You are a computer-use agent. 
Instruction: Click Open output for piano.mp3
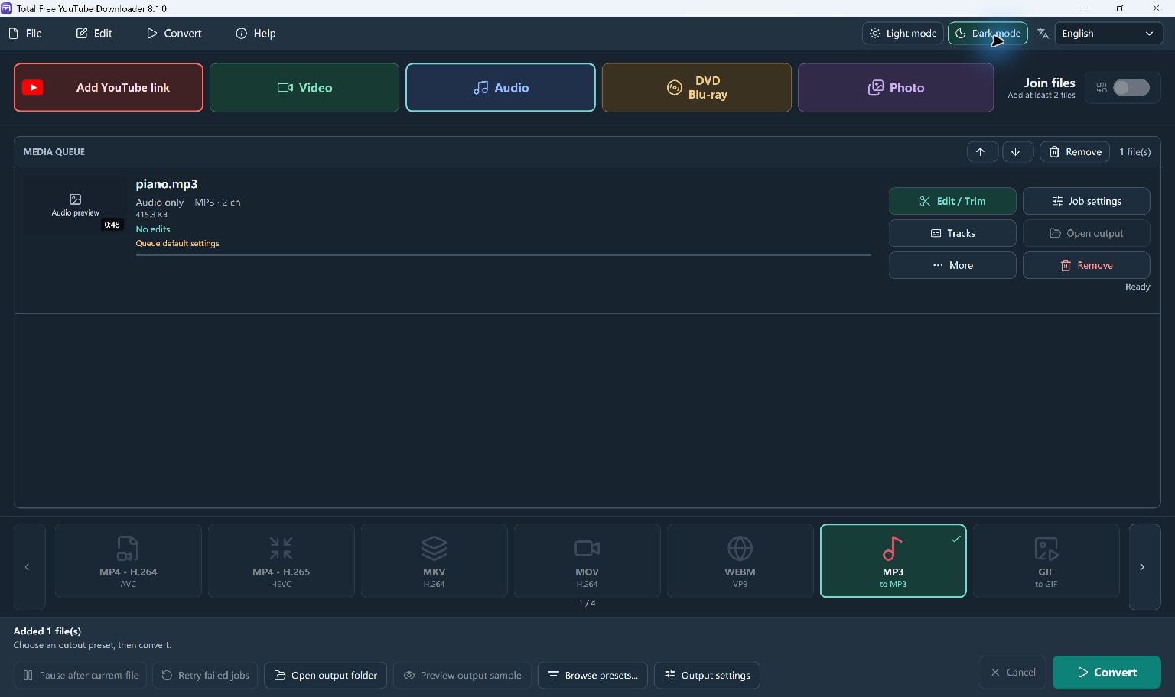[x=1086, y=233]
